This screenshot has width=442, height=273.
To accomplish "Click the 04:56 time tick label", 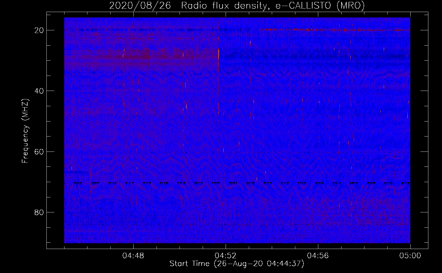I will click(x=318, y=256).
